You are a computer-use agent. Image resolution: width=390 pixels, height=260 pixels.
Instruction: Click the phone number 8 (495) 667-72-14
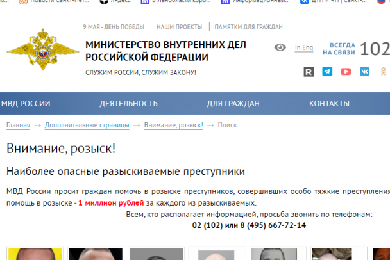[273, 225]
